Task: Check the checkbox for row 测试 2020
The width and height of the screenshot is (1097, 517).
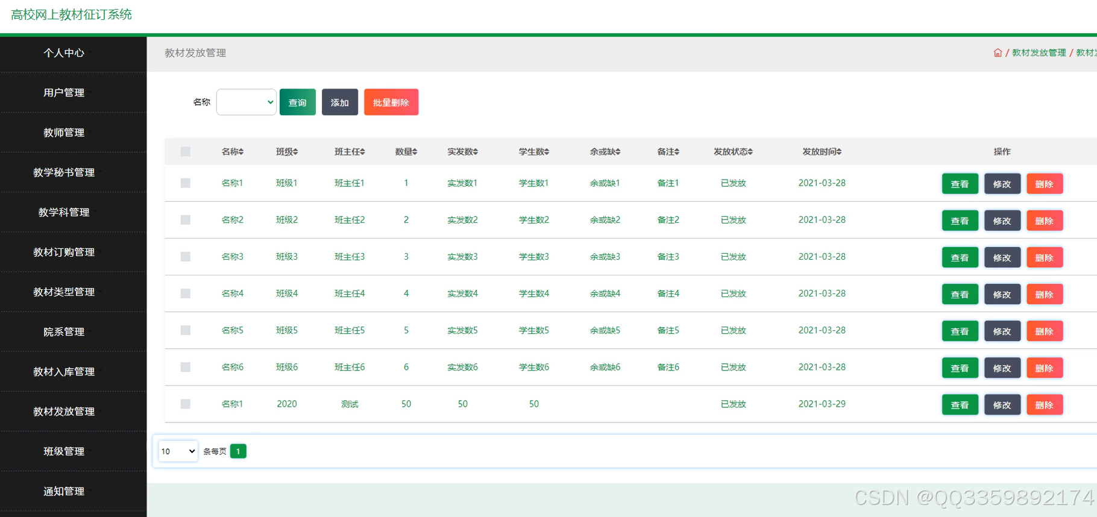Action: click(x=186, y=404)
